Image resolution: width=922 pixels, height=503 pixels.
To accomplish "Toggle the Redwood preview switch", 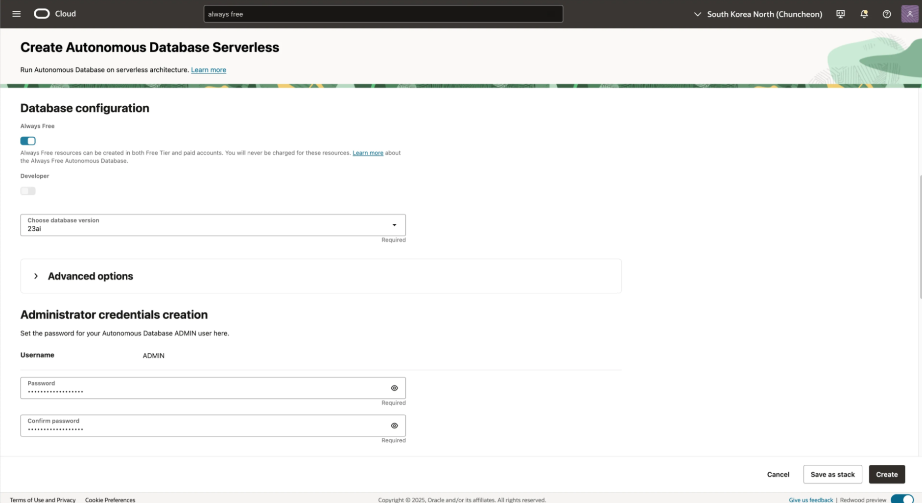I will 902,499.
